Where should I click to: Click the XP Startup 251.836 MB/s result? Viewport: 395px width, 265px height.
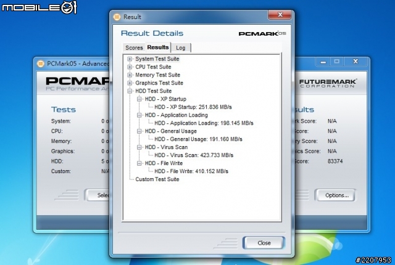point(193,107)
